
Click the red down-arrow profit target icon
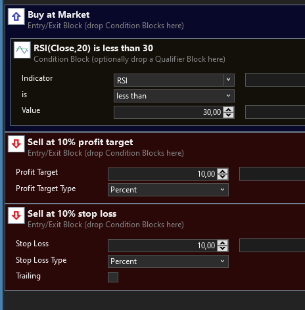[16, 144]
